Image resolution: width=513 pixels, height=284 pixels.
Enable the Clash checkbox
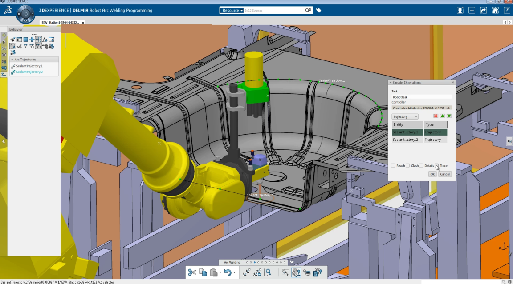tap(408, 166)
